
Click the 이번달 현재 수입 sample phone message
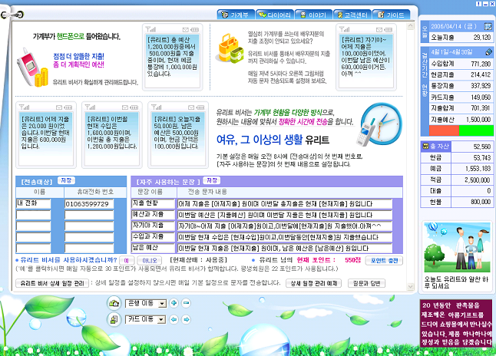(x=112, y=135)
